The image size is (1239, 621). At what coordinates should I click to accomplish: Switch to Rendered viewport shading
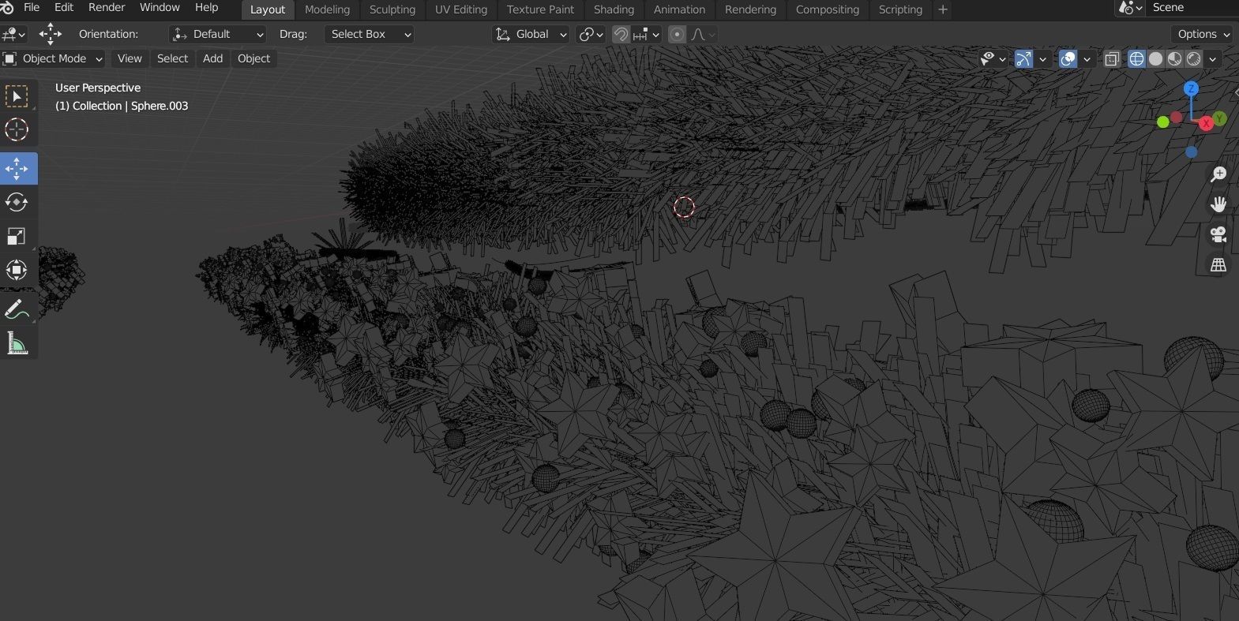coord(1194,58)
